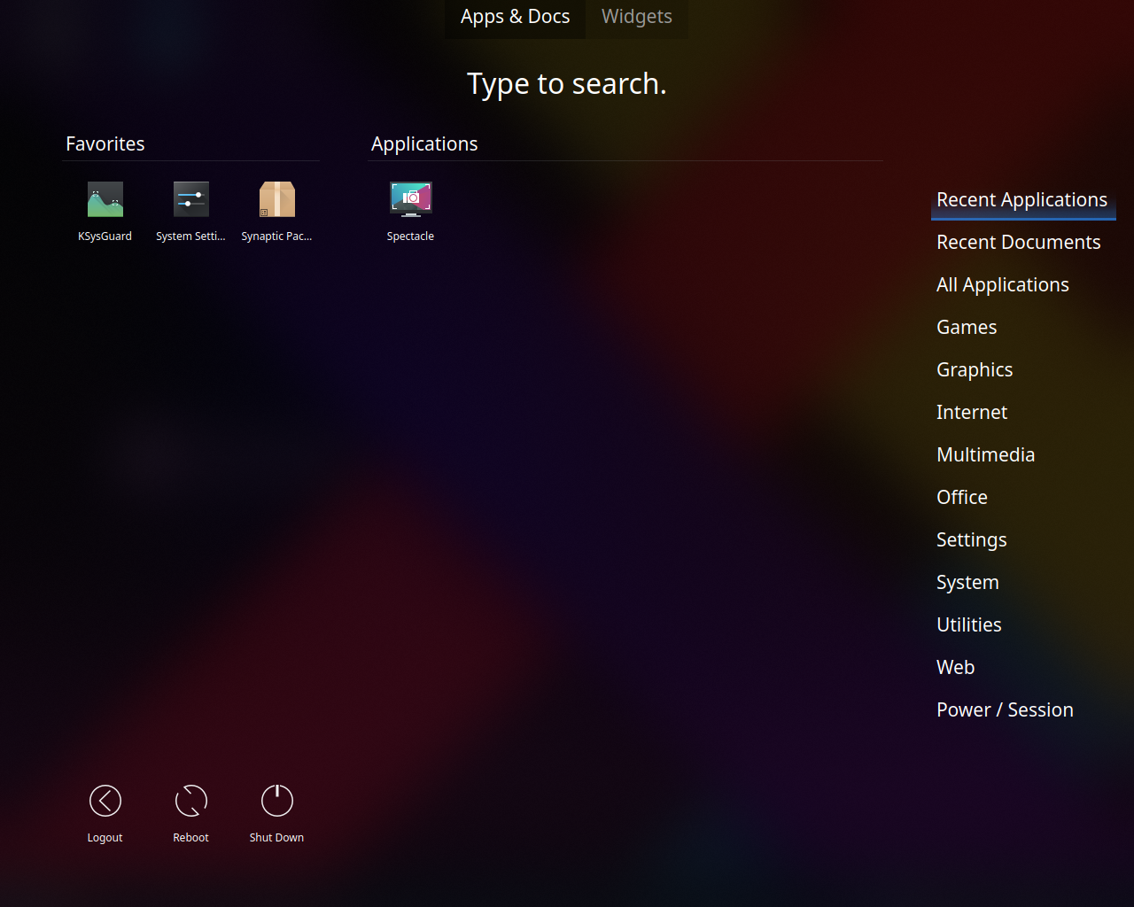Screen dimensions: 1134x907
Task: Open System Settings favorite icon
Action: click(x=191, y=199)
